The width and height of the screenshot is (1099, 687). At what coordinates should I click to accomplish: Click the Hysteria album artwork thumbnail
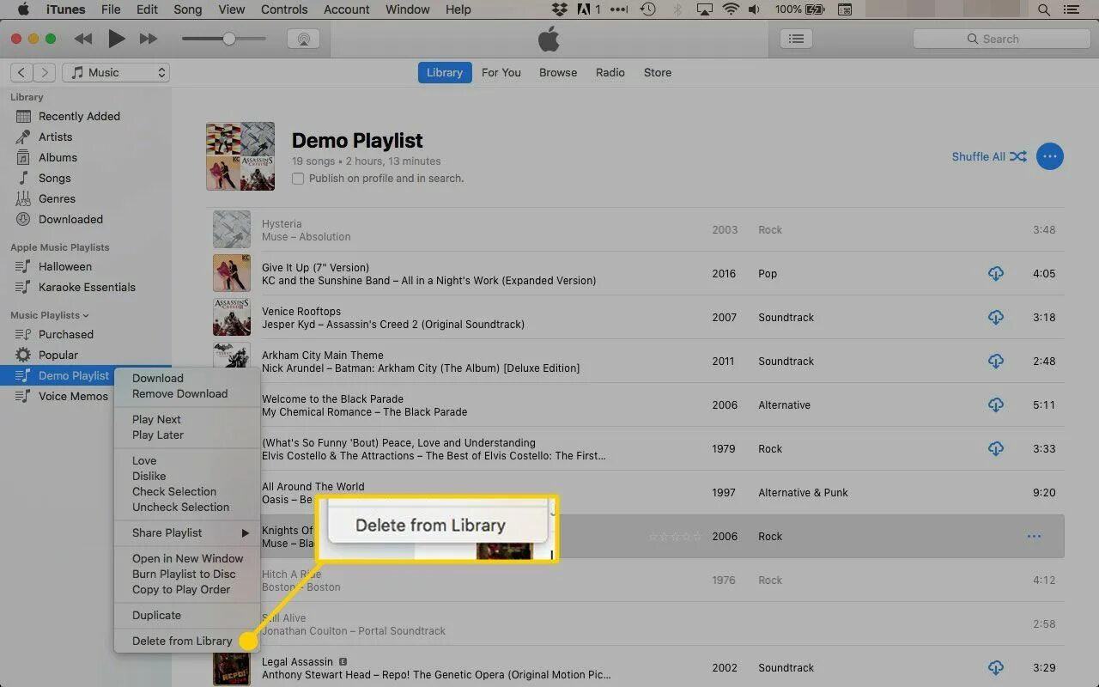point(232,230)
